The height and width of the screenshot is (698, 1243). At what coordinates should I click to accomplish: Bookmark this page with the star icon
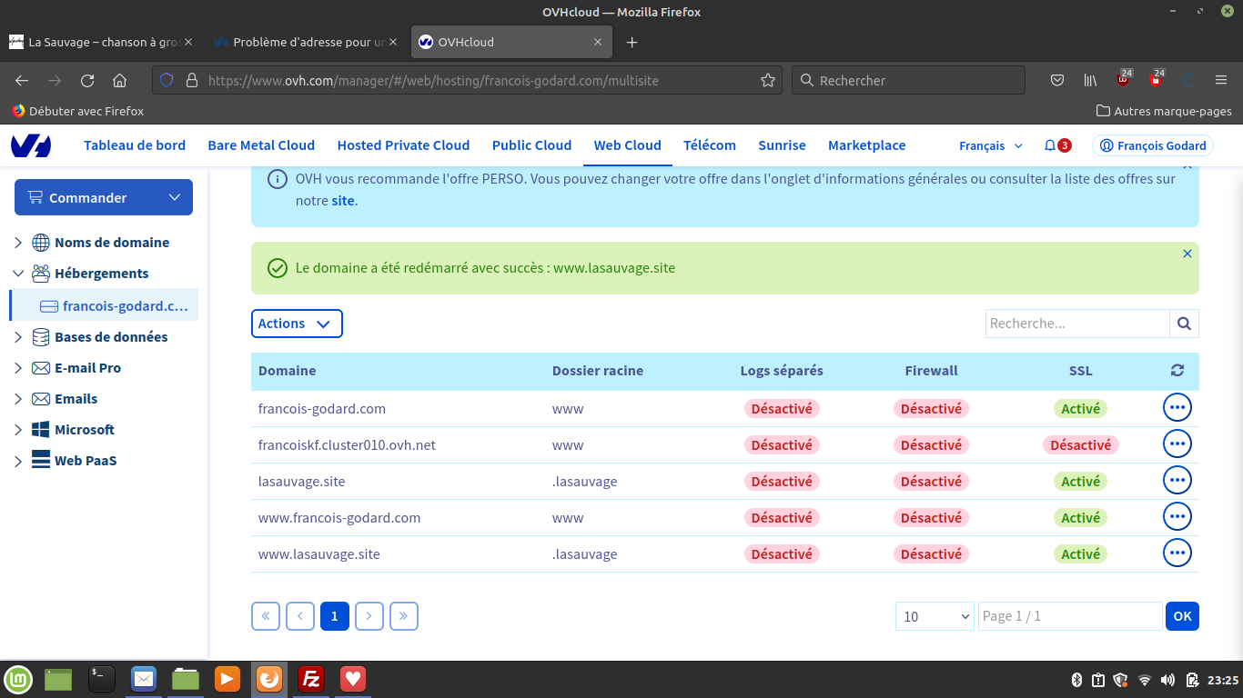768,80
